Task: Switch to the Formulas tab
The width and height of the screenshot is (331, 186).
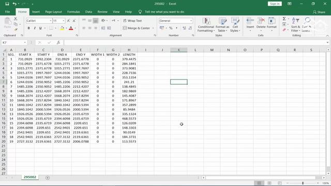Action: 73,12
